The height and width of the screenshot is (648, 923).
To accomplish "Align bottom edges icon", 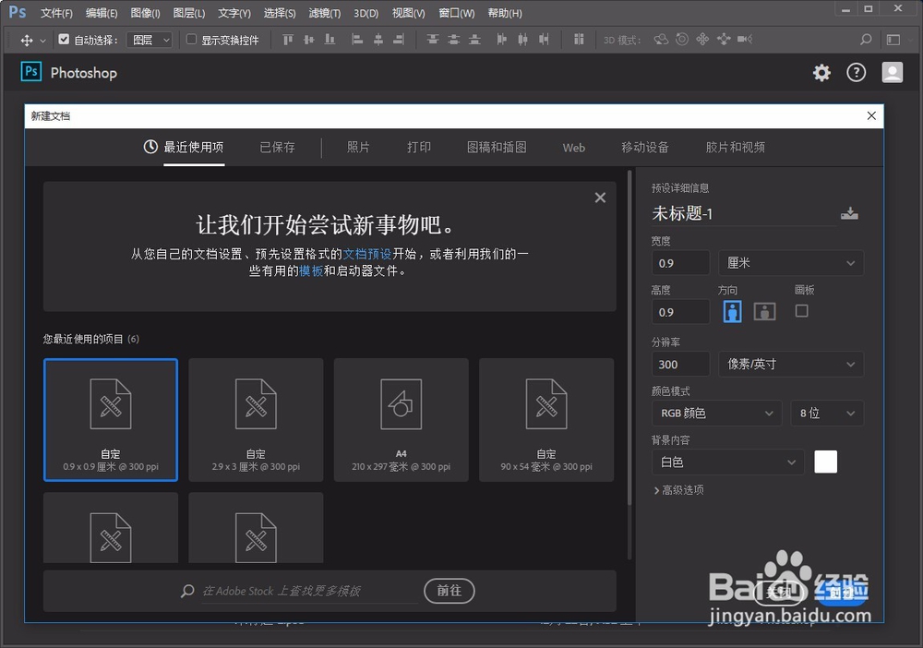I will click(330, 40).
